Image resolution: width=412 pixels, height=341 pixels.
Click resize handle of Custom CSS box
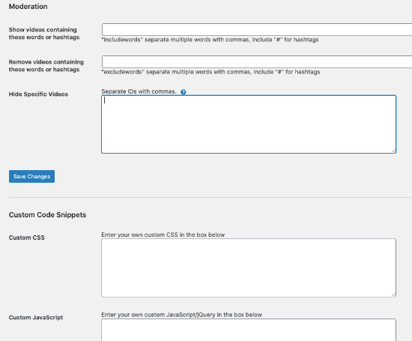(x=393, y=295)
